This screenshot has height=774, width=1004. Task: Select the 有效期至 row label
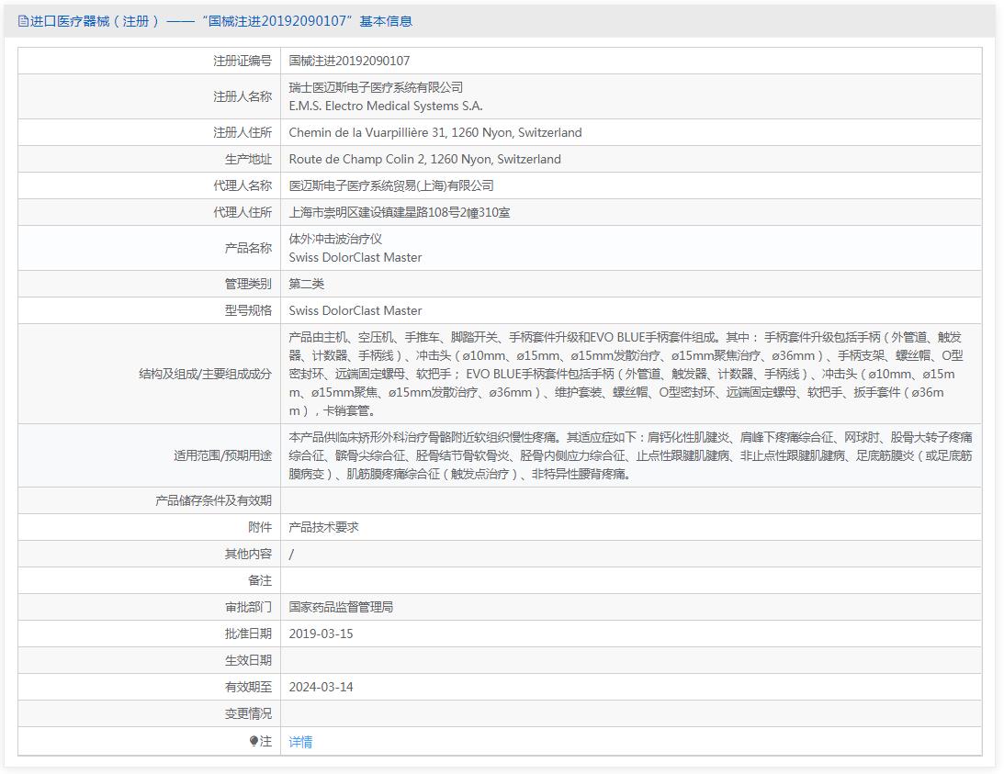[248, 687]
